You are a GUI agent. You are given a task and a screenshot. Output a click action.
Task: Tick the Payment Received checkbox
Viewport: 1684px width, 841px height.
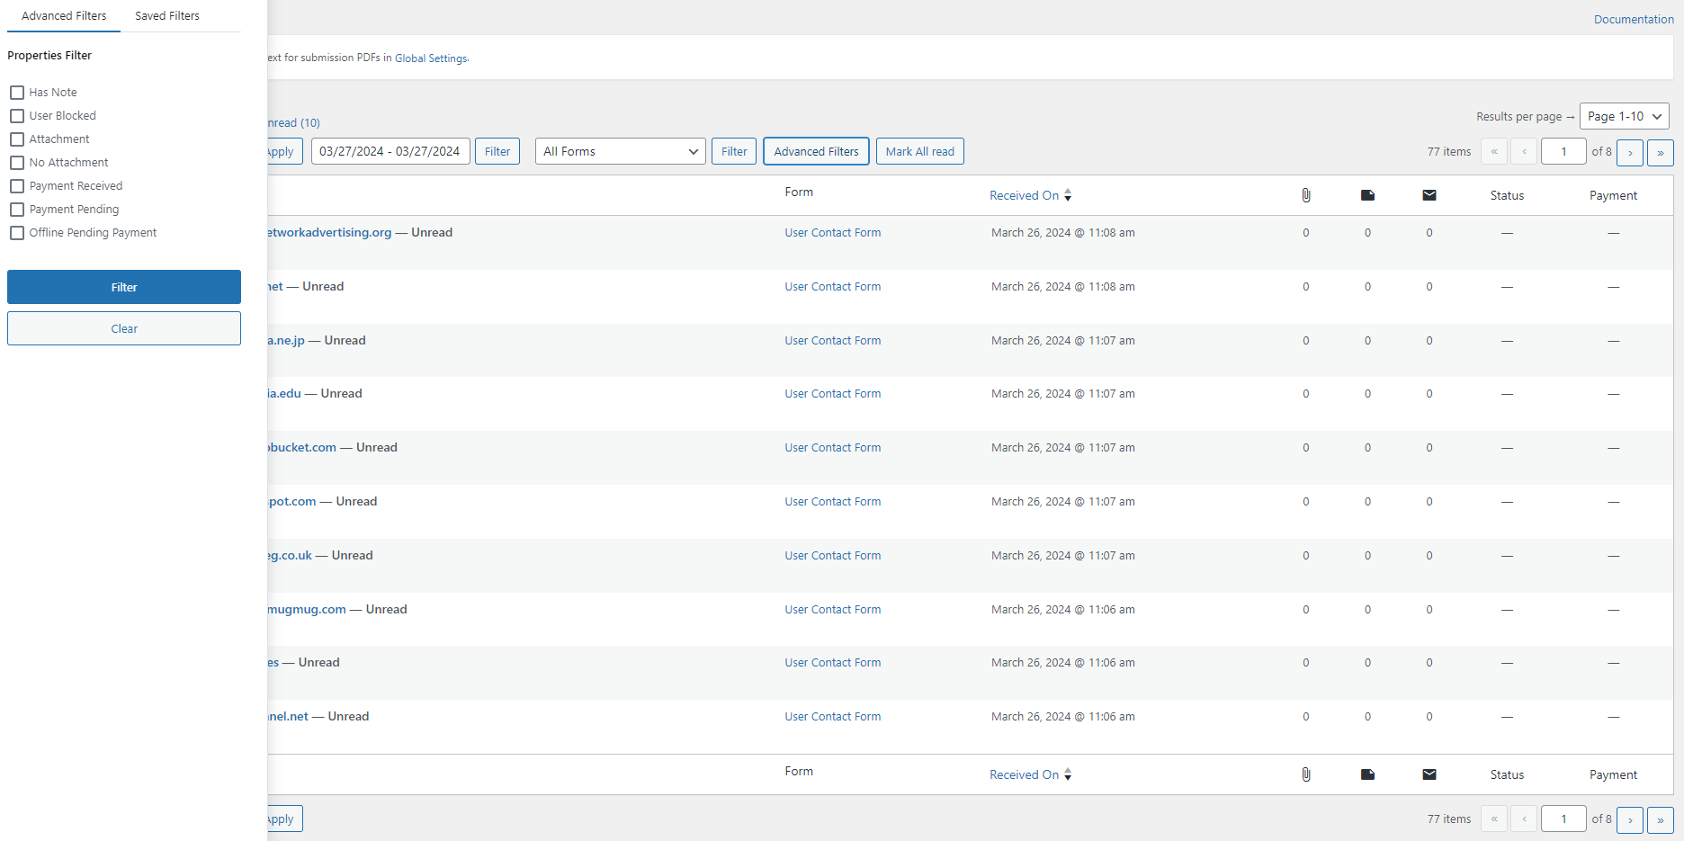pyautogui.click(x=17, y=186)
